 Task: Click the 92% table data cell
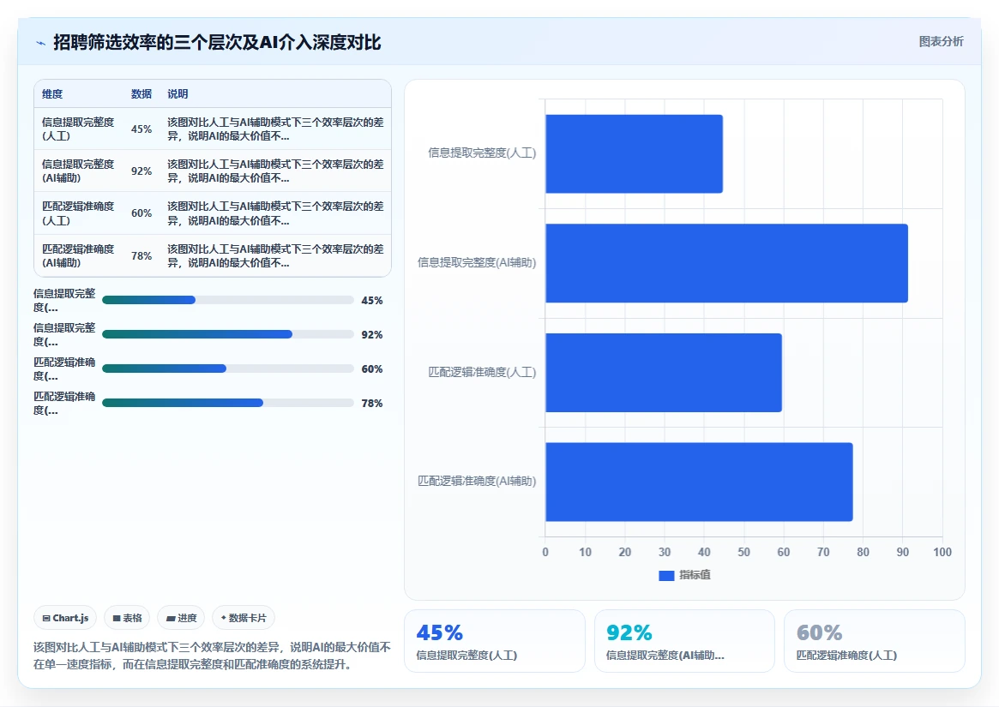(141, 171)
